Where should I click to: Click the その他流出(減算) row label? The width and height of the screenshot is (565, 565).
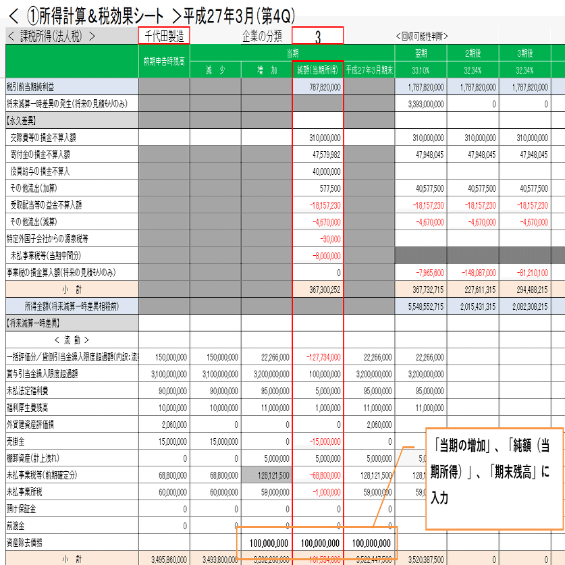(72, 222)
